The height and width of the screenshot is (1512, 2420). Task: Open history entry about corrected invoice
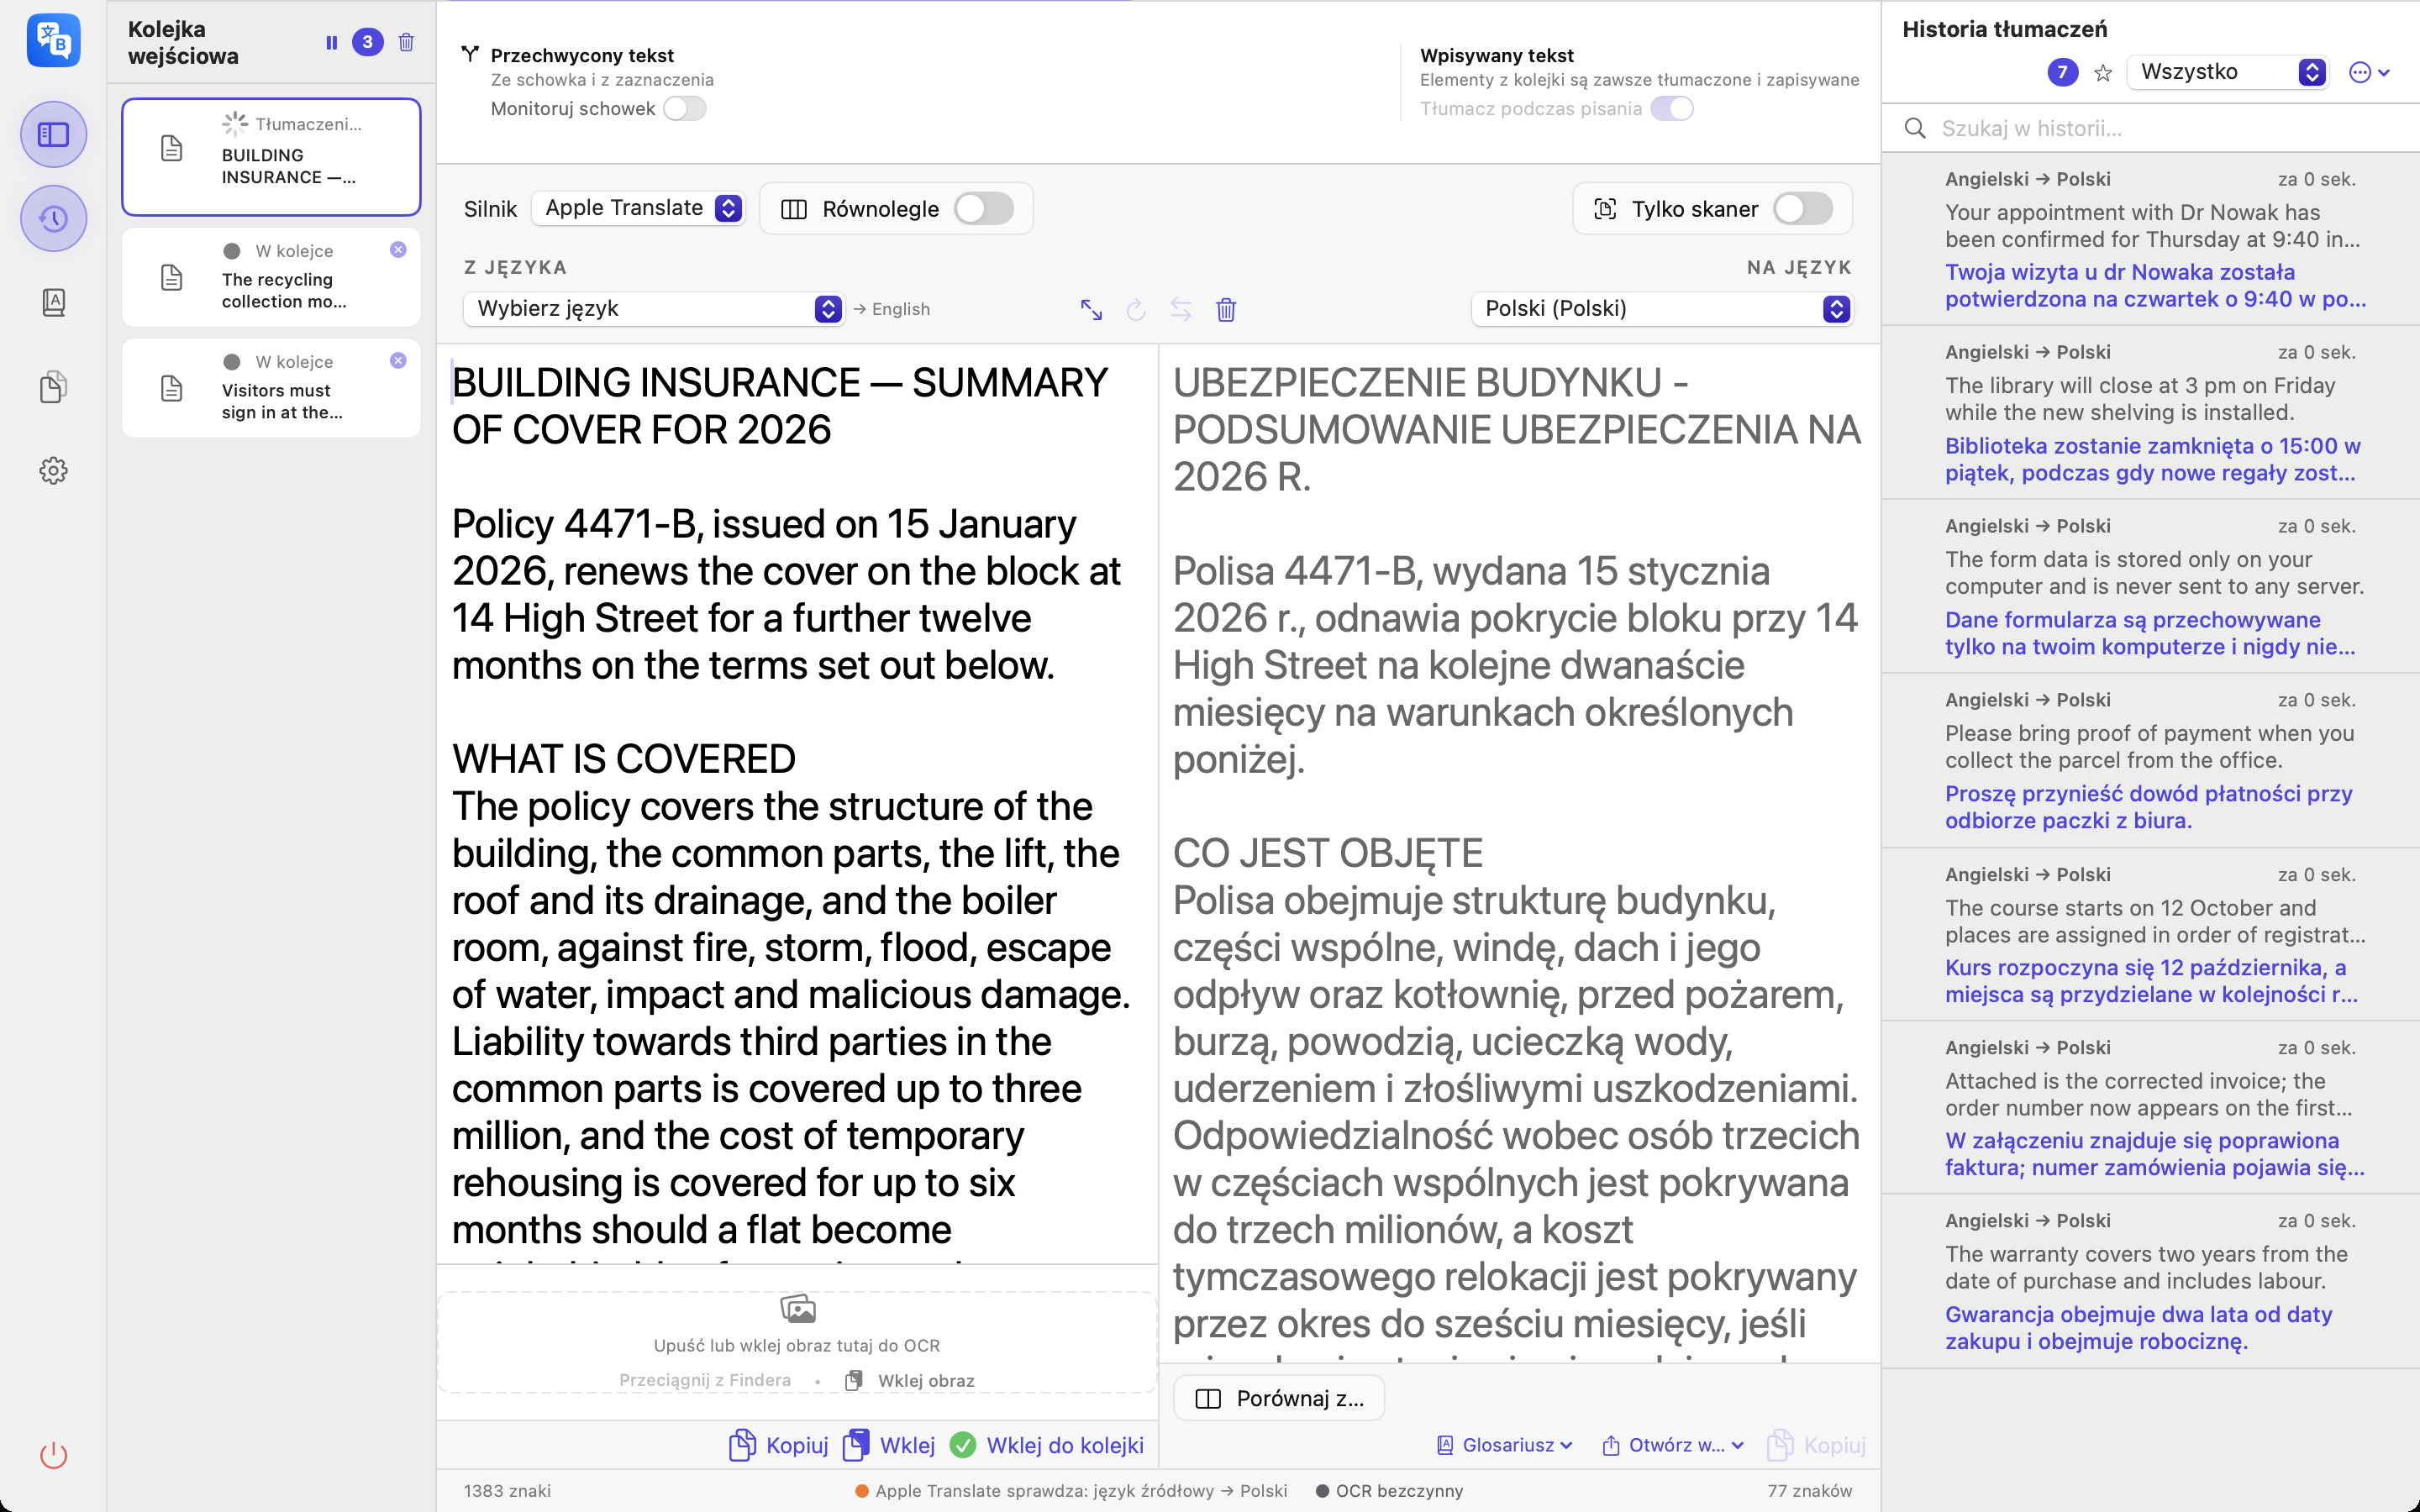[2150, 1108]
